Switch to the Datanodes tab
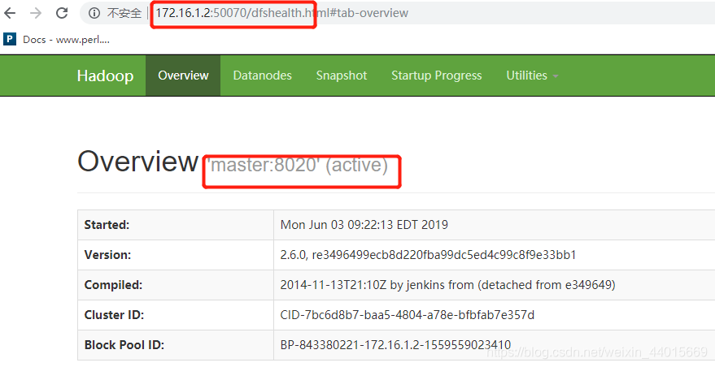The height and width of the screenshot is (367, 715). tap(262, 76)
